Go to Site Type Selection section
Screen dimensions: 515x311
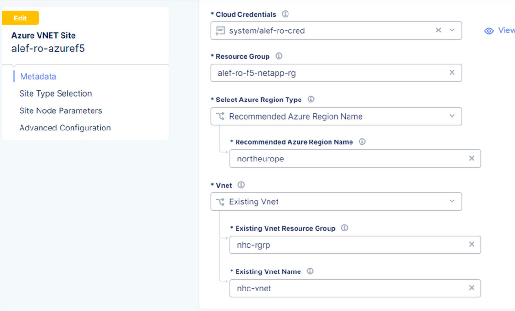55,93
